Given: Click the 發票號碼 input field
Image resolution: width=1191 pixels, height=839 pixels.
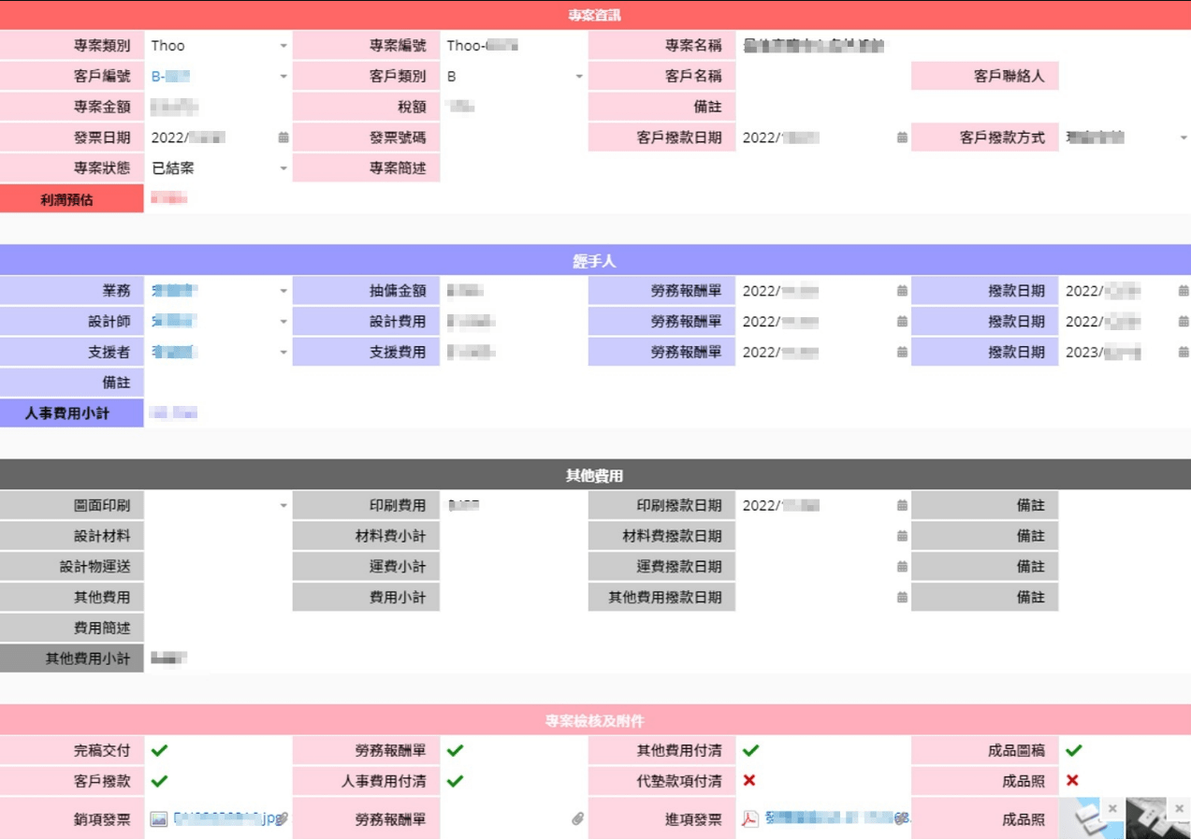Looking at the screenshot, I should tap(513, 137).
